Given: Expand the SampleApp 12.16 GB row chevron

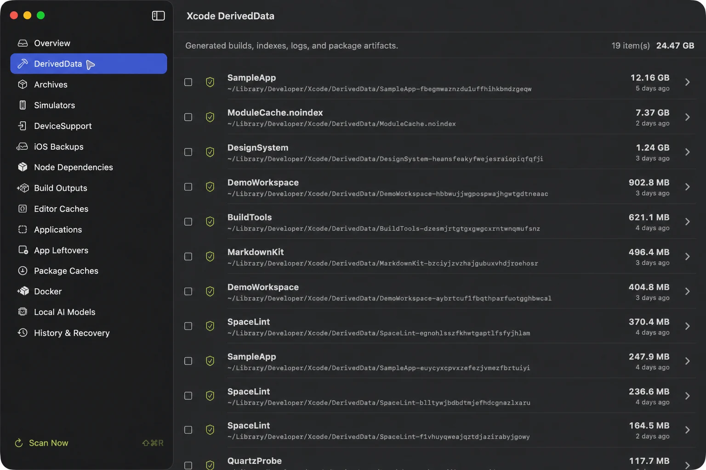Looking at the screenshot, I should coord(687,82).
